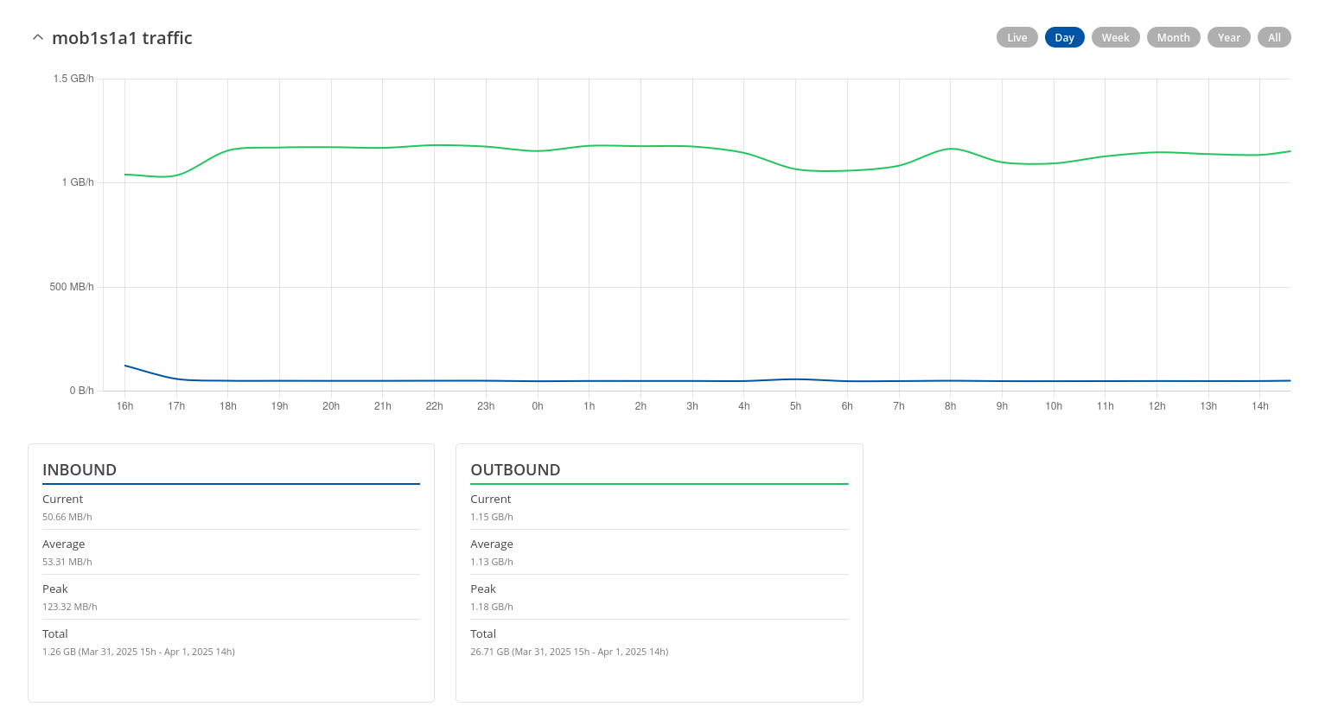
Task: Show the Year traffic range
Action: (1228, 37)
